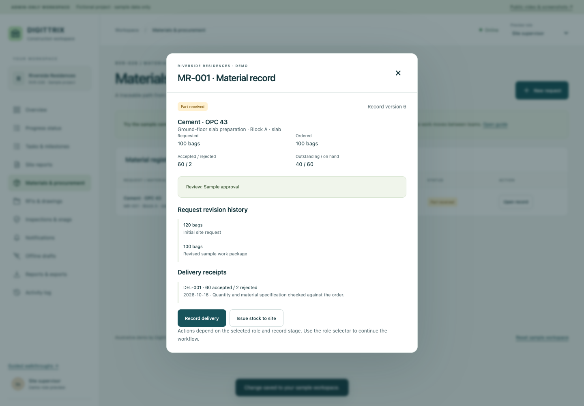Open the guide link in the banner
This screenshot has height=406, width=584.
coord(495,125)
